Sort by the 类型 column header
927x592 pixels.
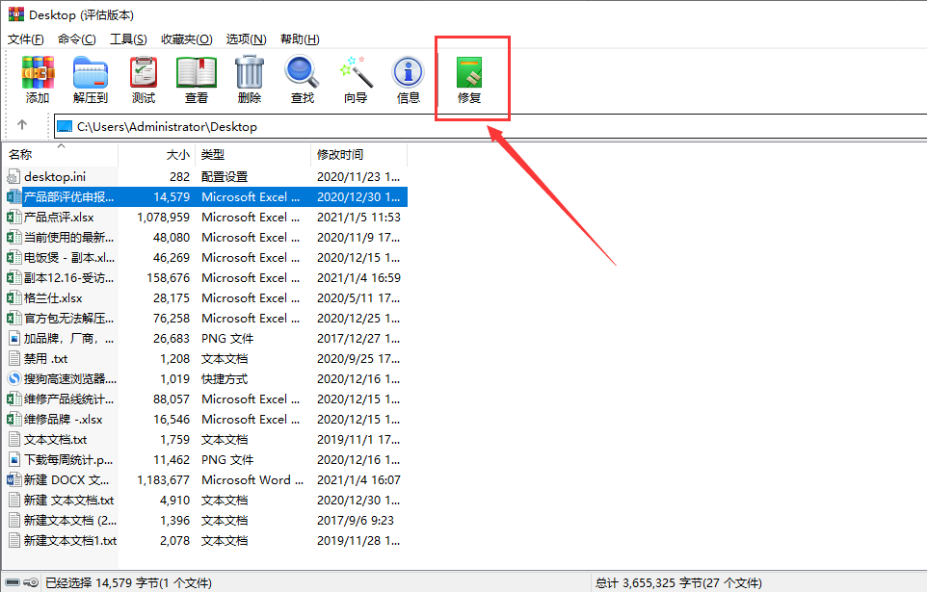click(252, 155)
